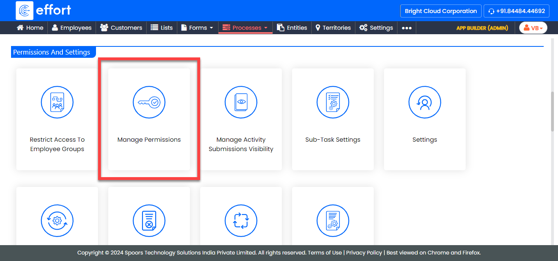
Task: Click the effort logo
Action: pyautogui.click(x=43, y=11)
